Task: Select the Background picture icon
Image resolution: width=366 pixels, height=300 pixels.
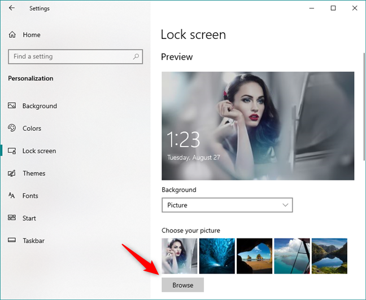Action: tap(12, 106)
